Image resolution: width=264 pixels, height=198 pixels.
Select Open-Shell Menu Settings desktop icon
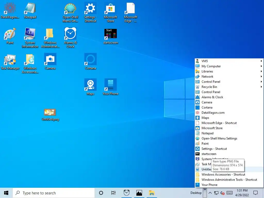point(70,13)
